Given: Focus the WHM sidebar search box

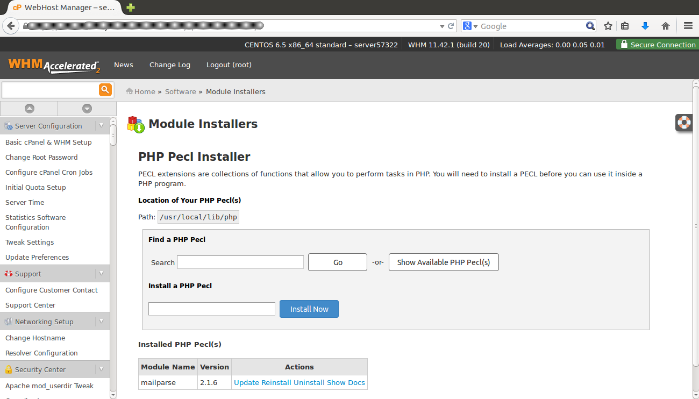Looking at the screenshot, I should 51,89.
